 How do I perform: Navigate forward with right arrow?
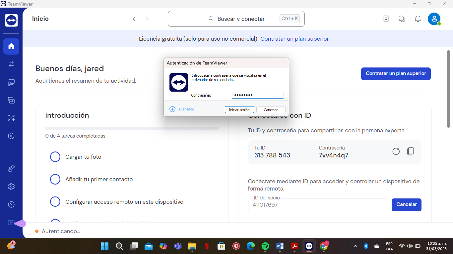pyautogui.click(x=147, y=19)
